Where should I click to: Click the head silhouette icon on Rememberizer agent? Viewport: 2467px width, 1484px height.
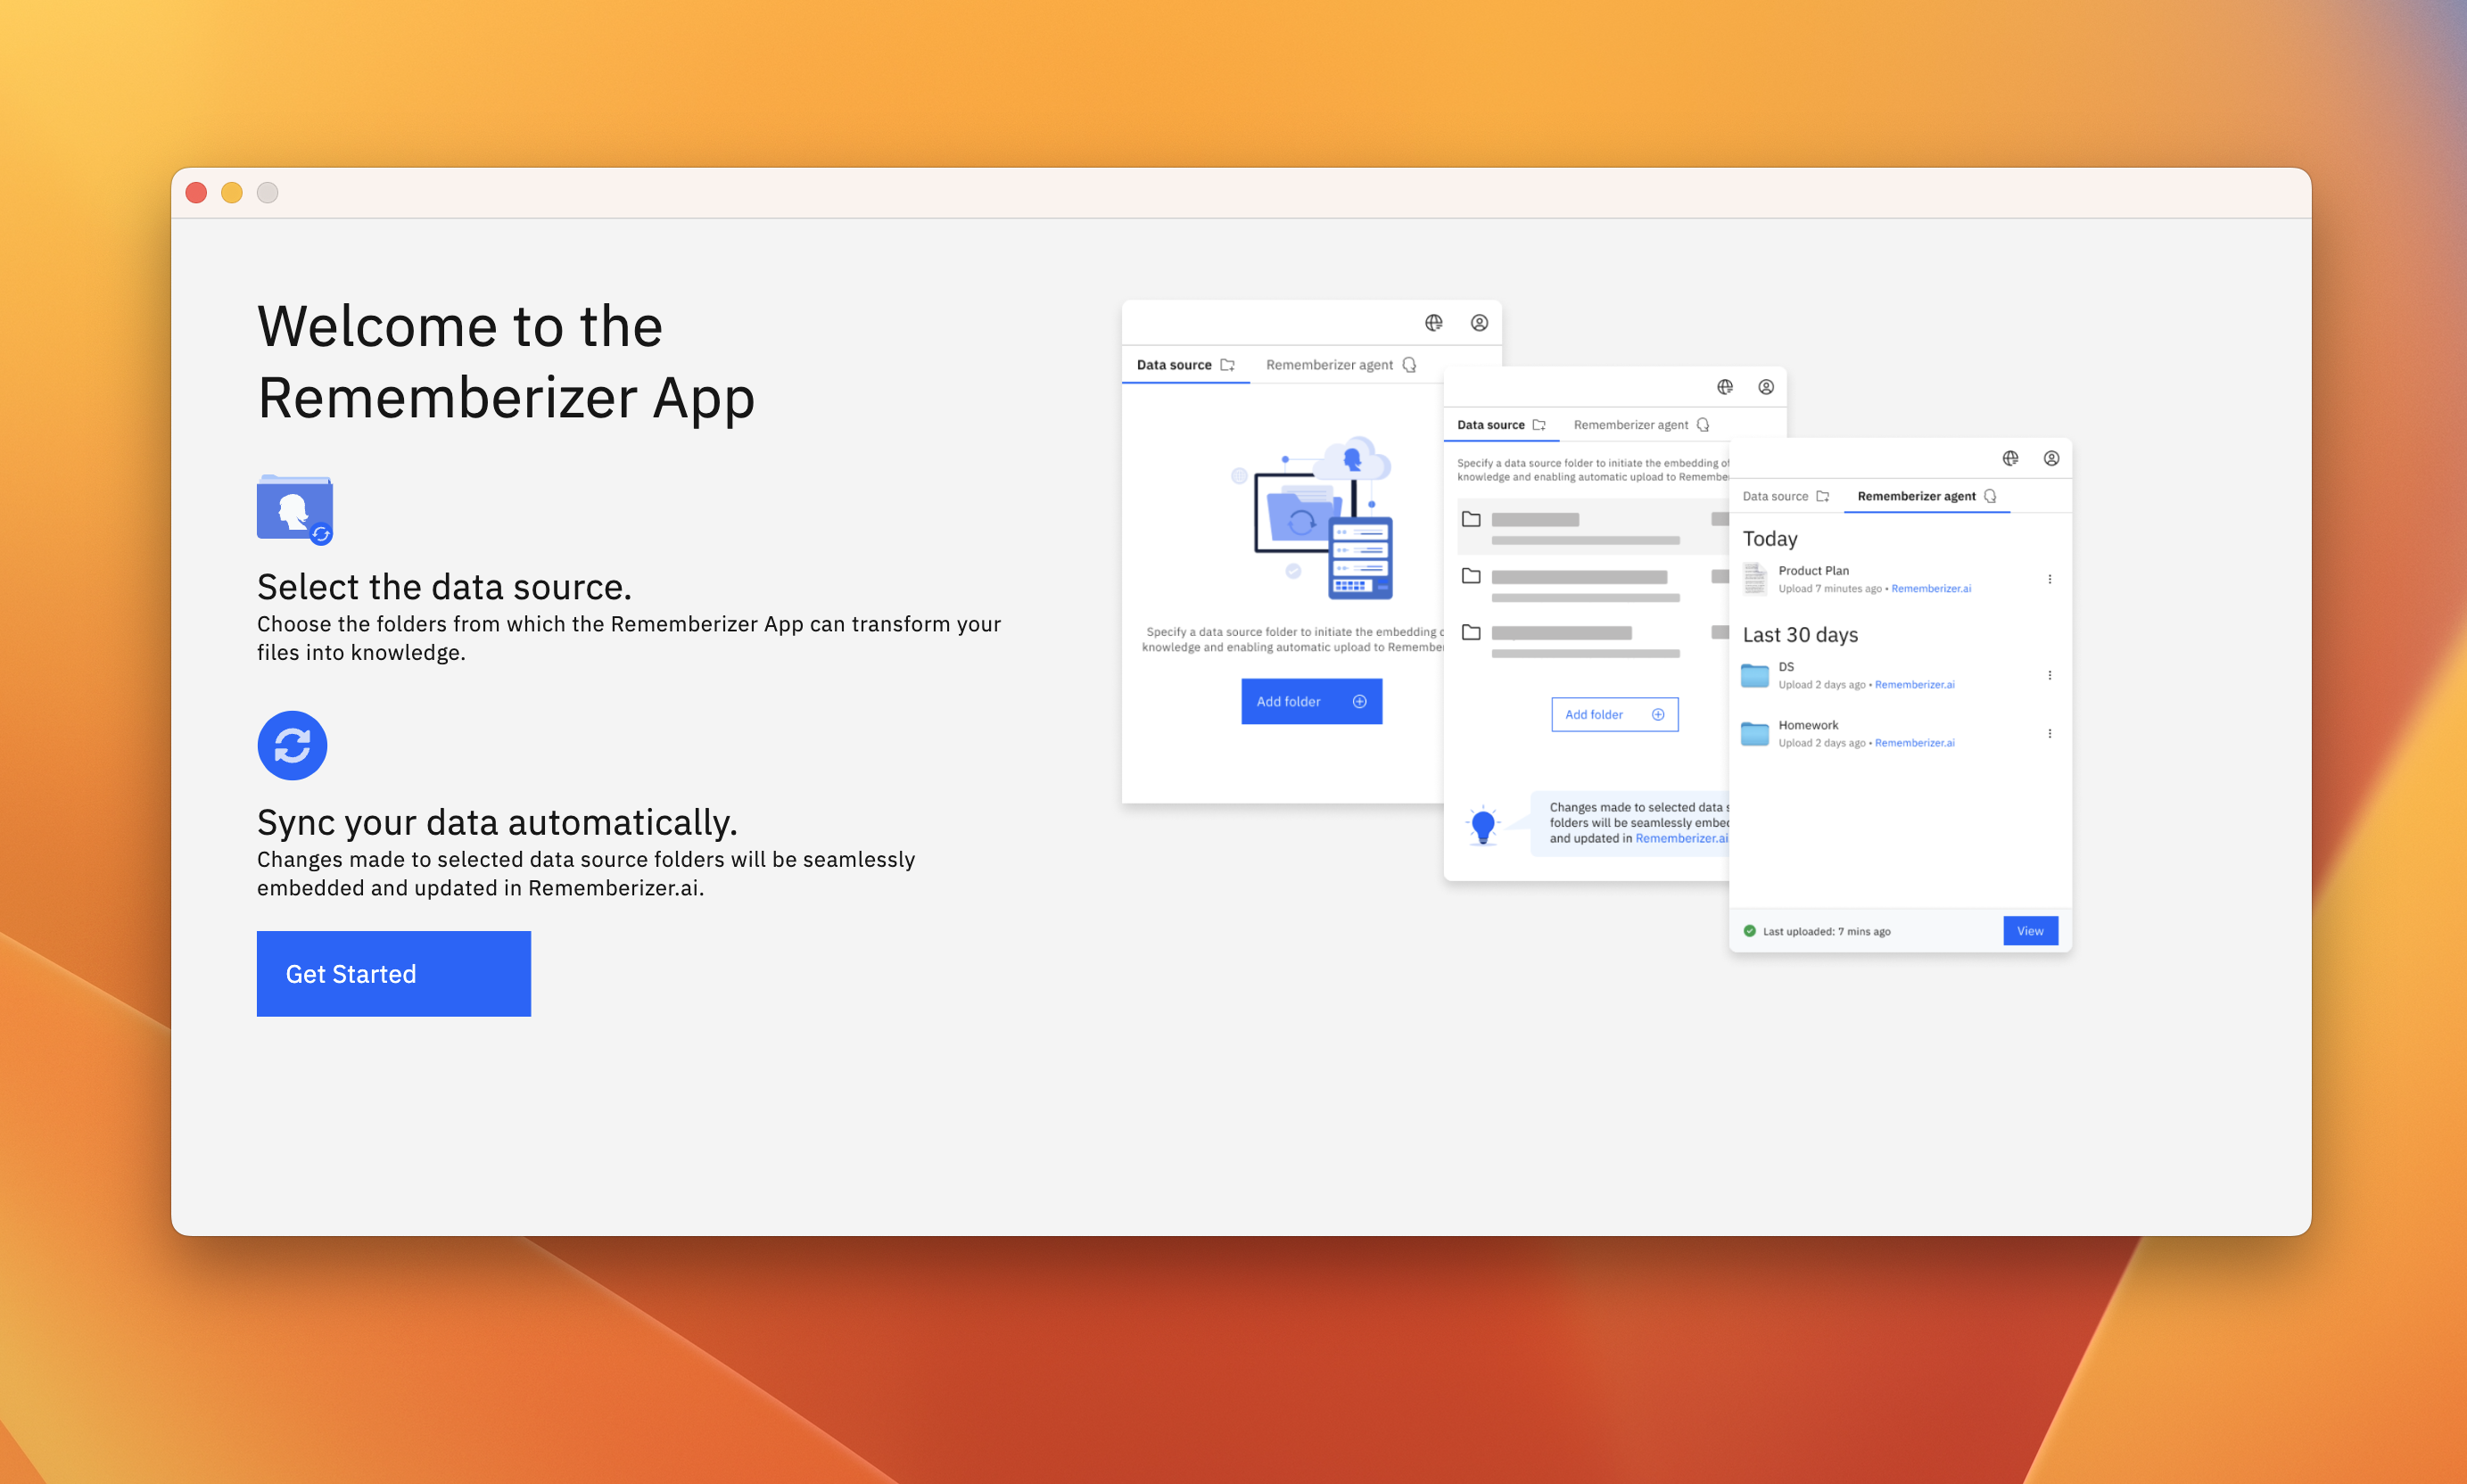(1991, 496)
